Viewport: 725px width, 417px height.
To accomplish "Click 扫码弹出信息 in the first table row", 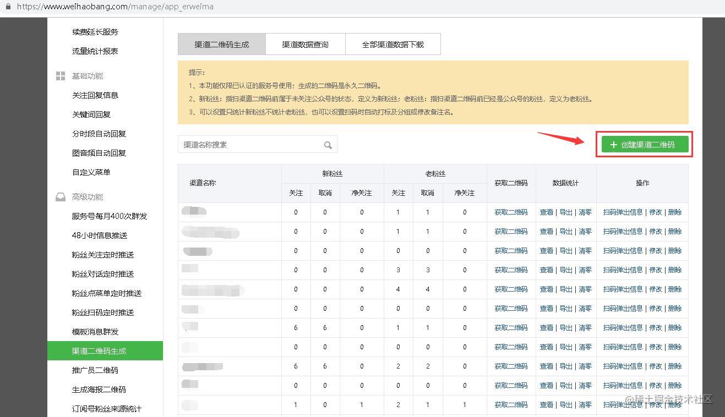I will 623,212.
